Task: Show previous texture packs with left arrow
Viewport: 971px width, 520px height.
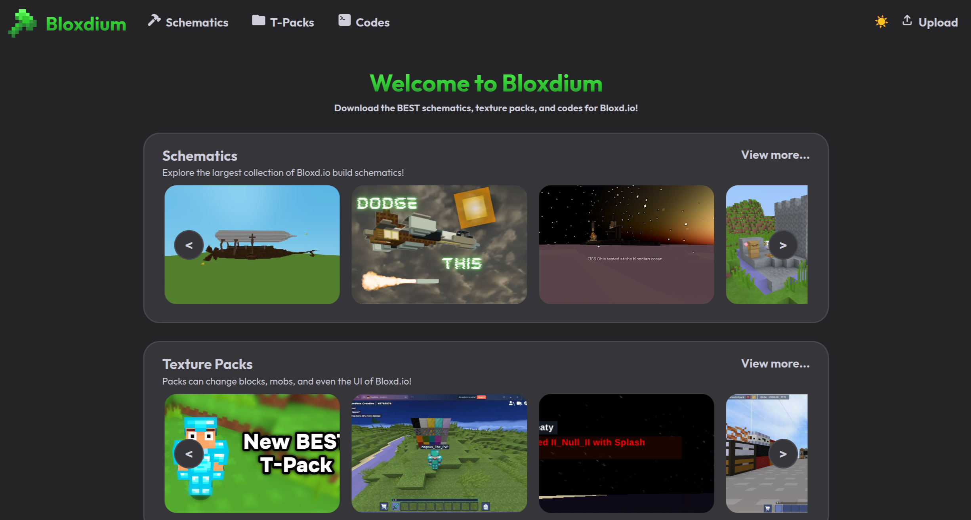Action: pos(189,454)
